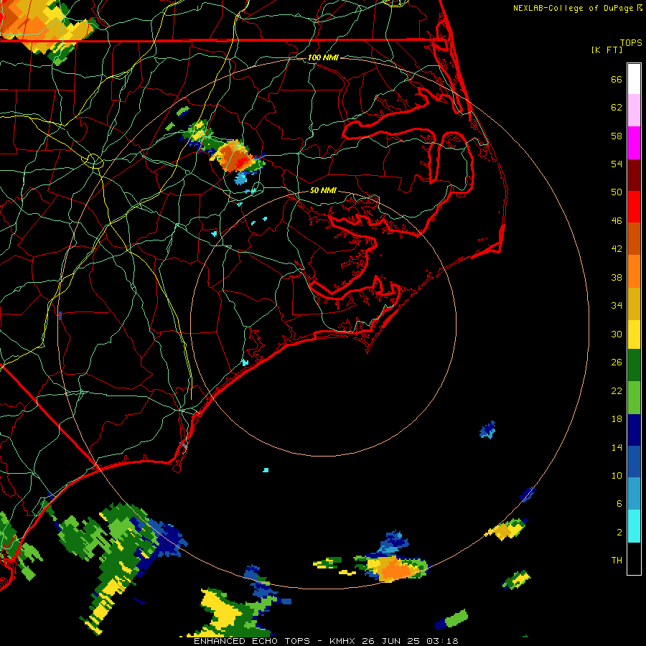The width and height of the screenshot is (646, 646).
Task: Click the black TH swatch in the legend
Action: click(x=634, y=558)
